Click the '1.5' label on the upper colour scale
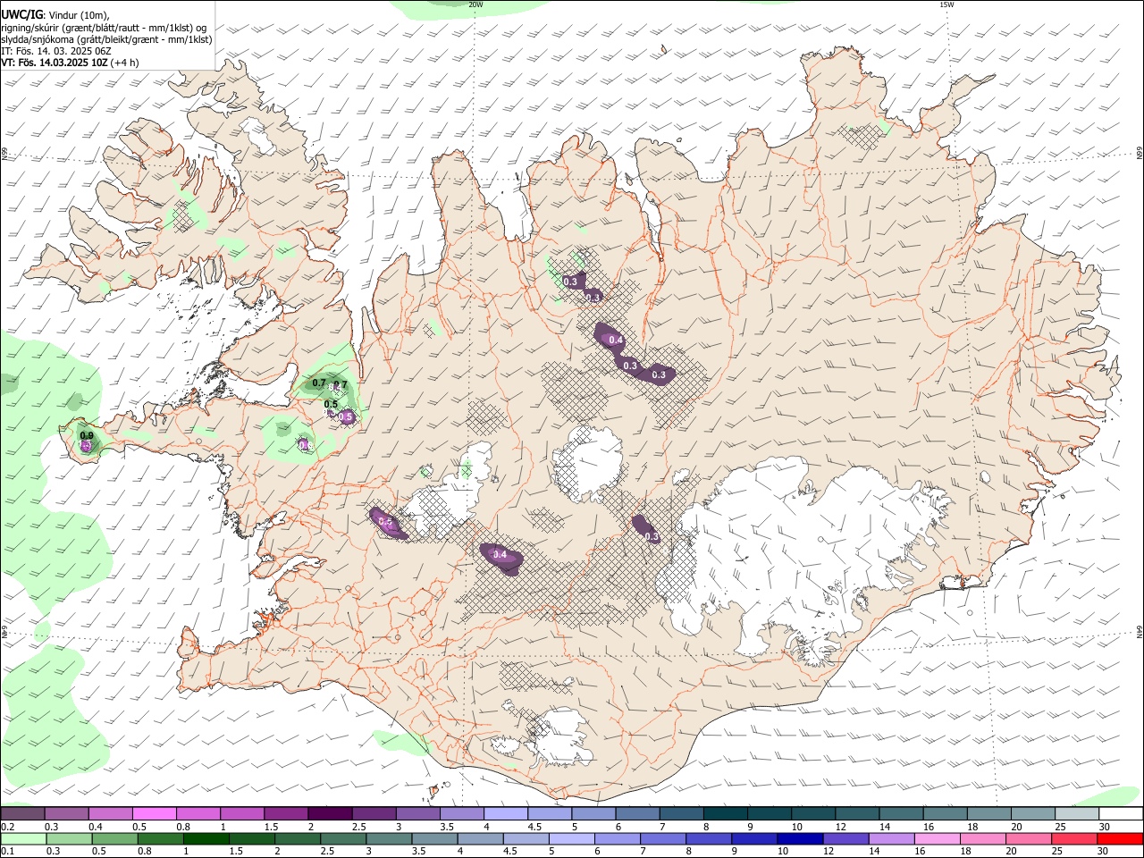This screenshot has height=858, width=1144. pyautogui.click(x=270, y=827)
